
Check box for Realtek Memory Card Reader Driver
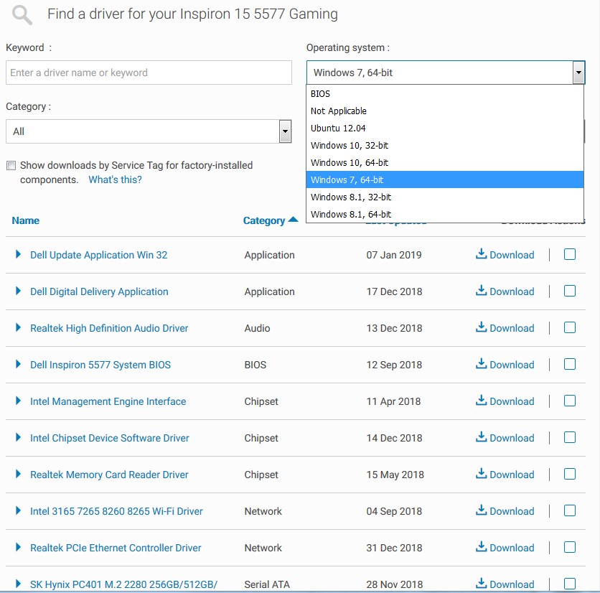(x=570, y=474)
